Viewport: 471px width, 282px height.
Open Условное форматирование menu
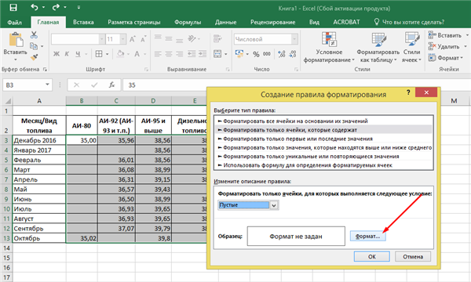(329, 47)
